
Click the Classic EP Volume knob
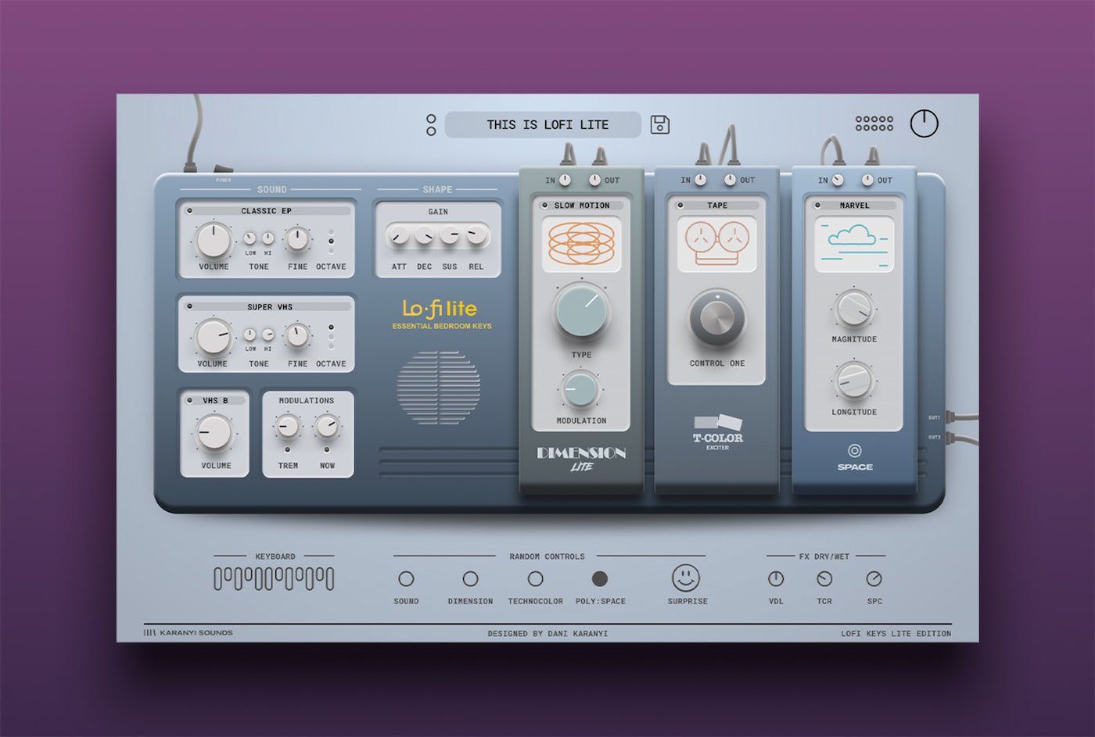coord(214,240)
